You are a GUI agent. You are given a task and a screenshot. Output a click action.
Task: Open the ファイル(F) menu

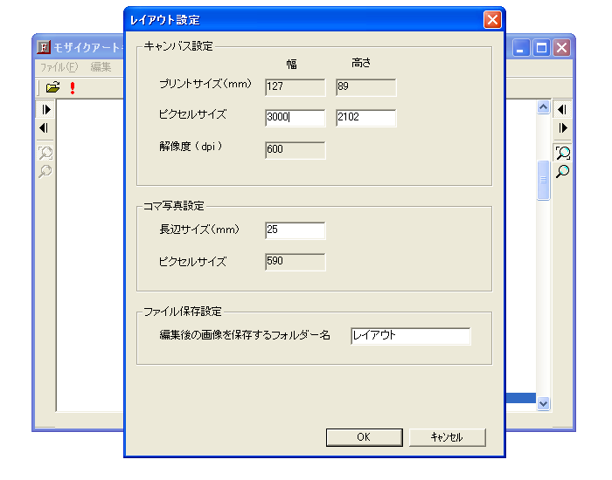point(59,67)
